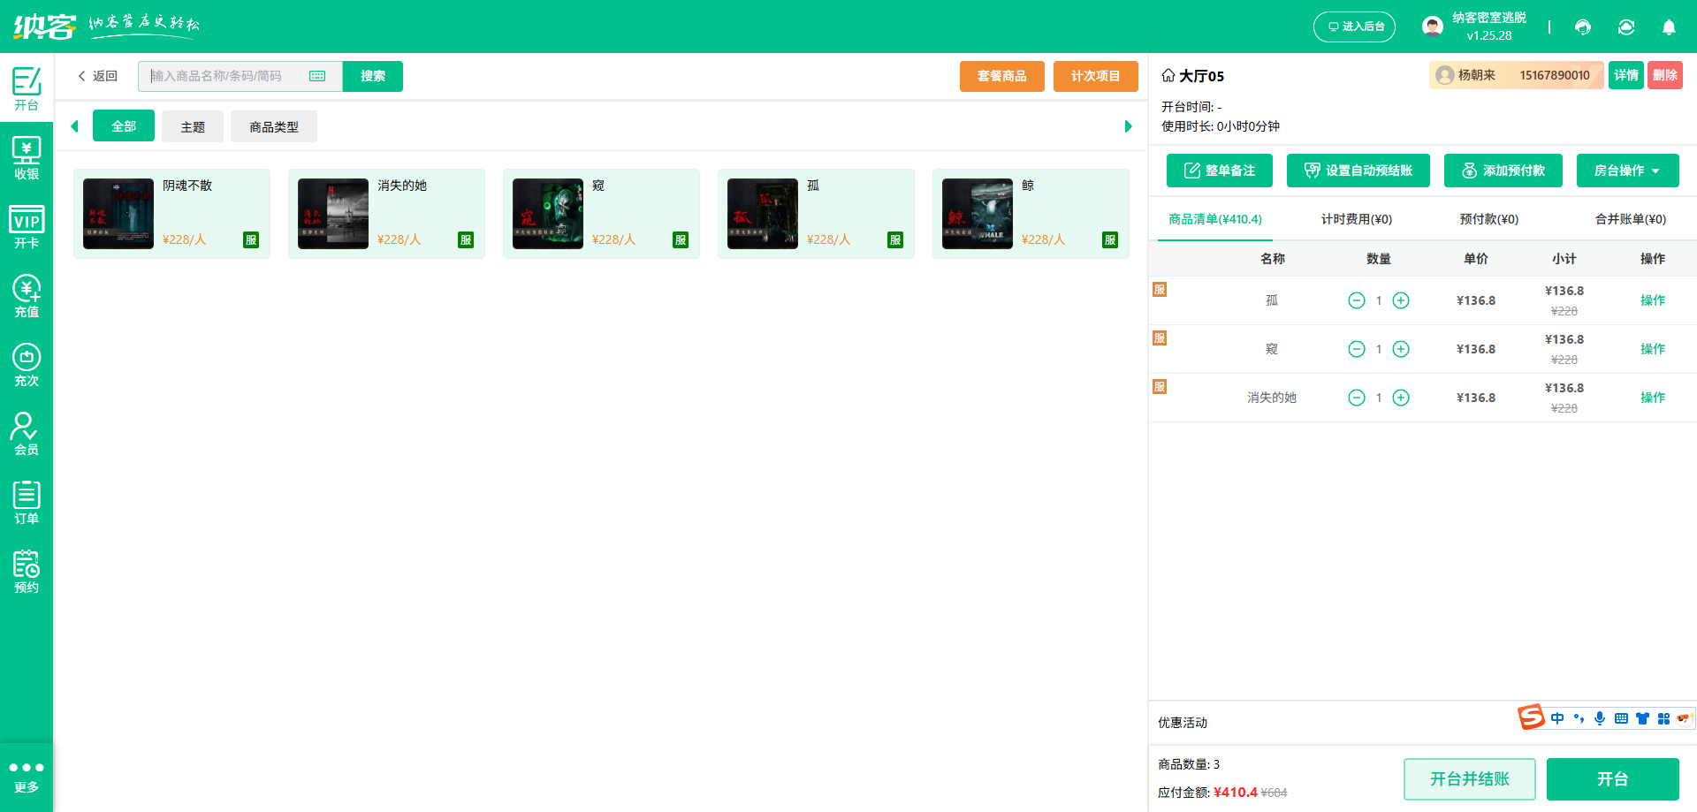Select the 鲸 product thumbnail

tap(978, 214)
